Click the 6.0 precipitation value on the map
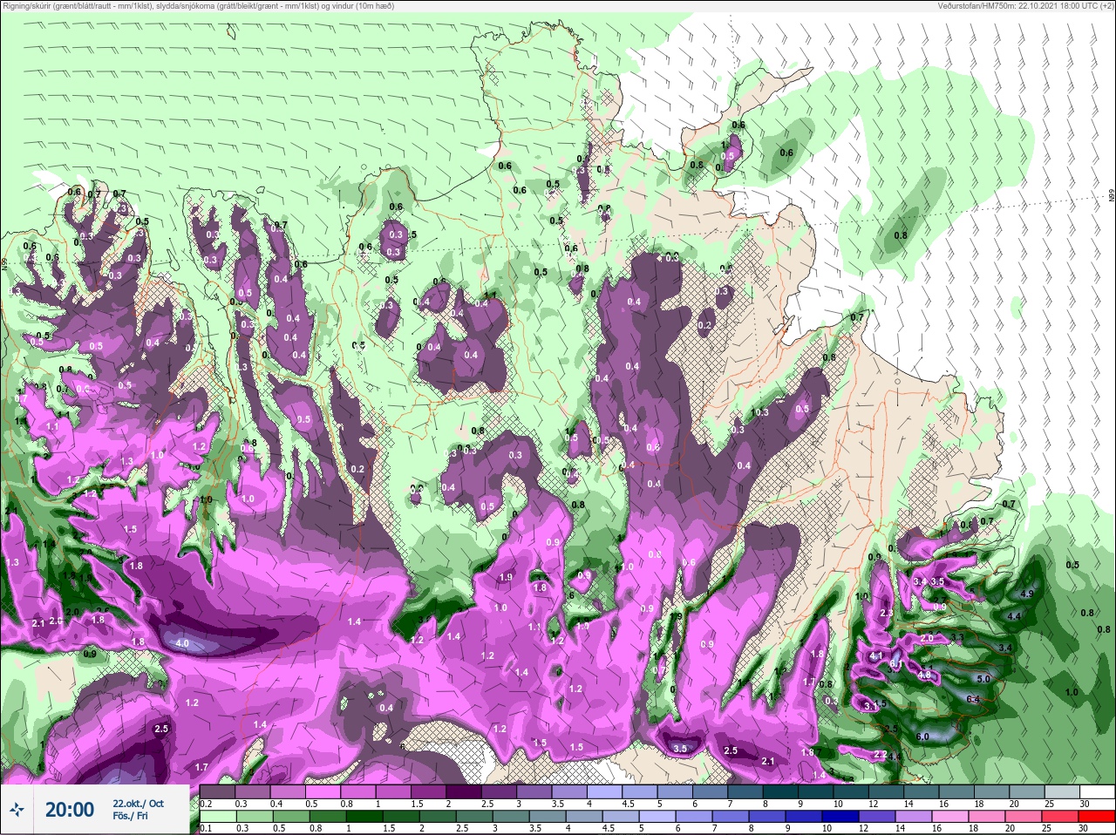 tap(922, 737)
